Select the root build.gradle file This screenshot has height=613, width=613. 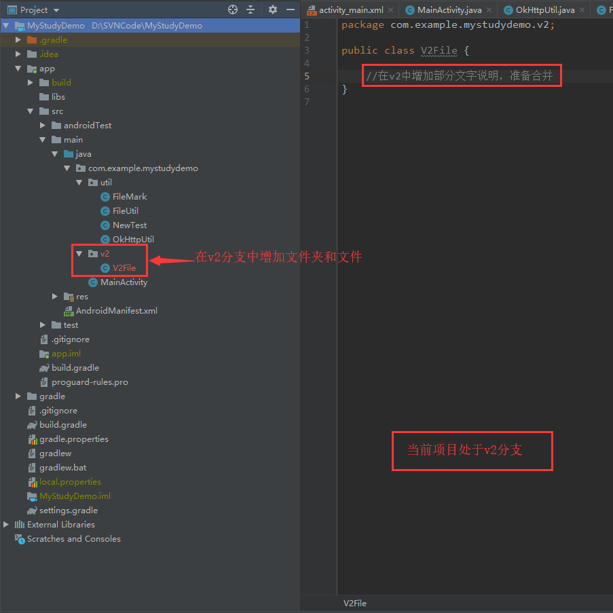click(63, 424)
